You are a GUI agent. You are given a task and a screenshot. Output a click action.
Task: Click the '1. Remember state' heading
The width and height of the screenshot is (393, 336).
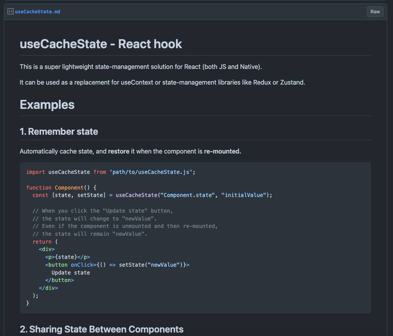[59, 132]
